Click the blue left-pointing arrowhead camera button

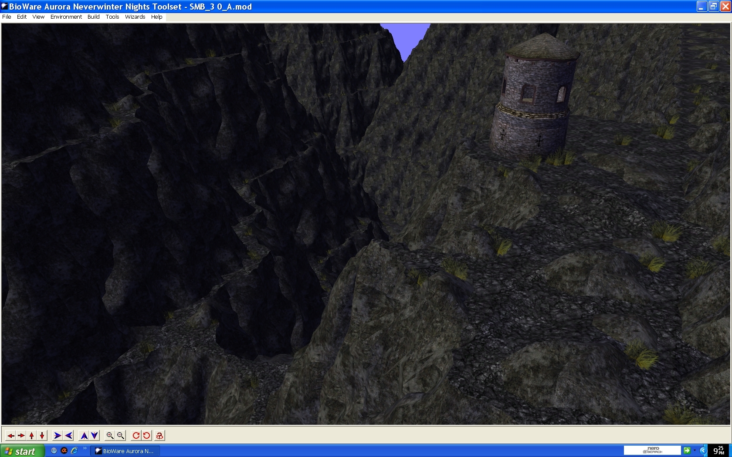pyautogui.click(x=68, y=436)
